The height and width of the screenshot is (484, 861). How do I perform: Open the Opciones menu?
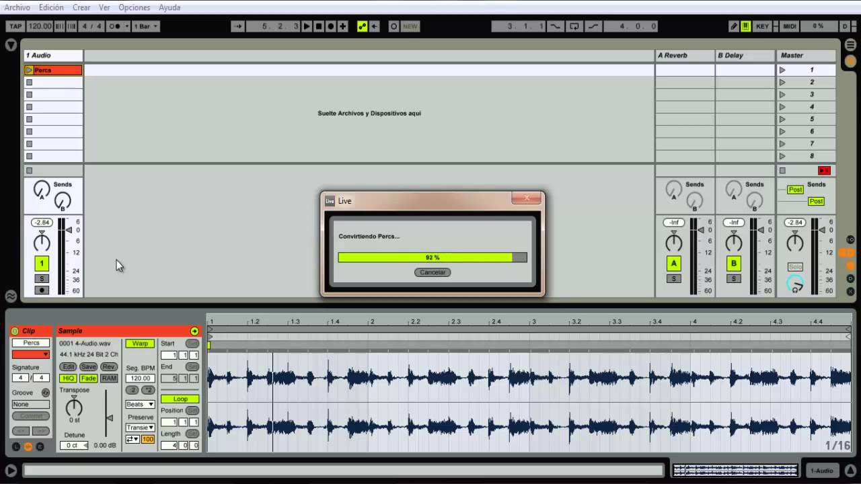pos(135,7)
